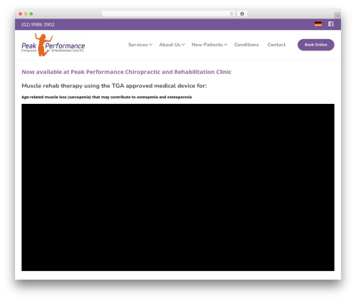356x301 pixels.
Task: Open the Services menu item
Action: (138, 45)
